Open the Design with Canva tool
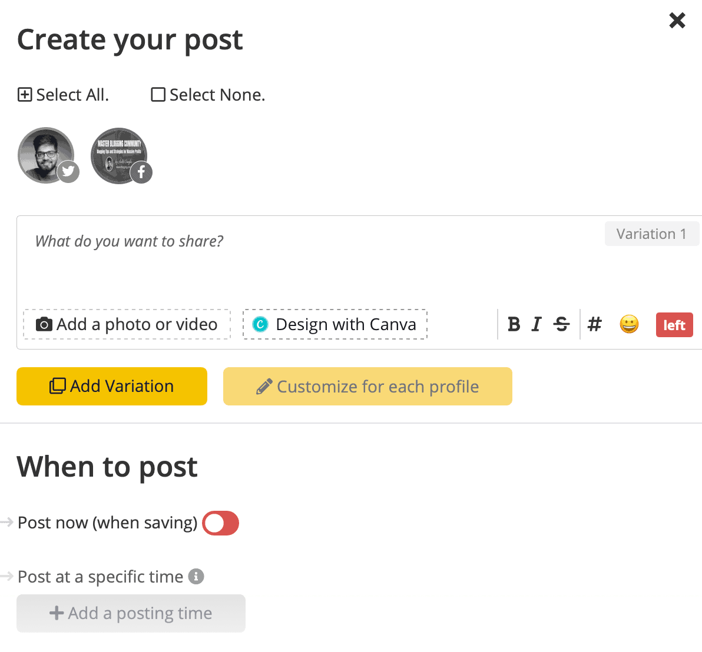 click(x=335, y=324)
